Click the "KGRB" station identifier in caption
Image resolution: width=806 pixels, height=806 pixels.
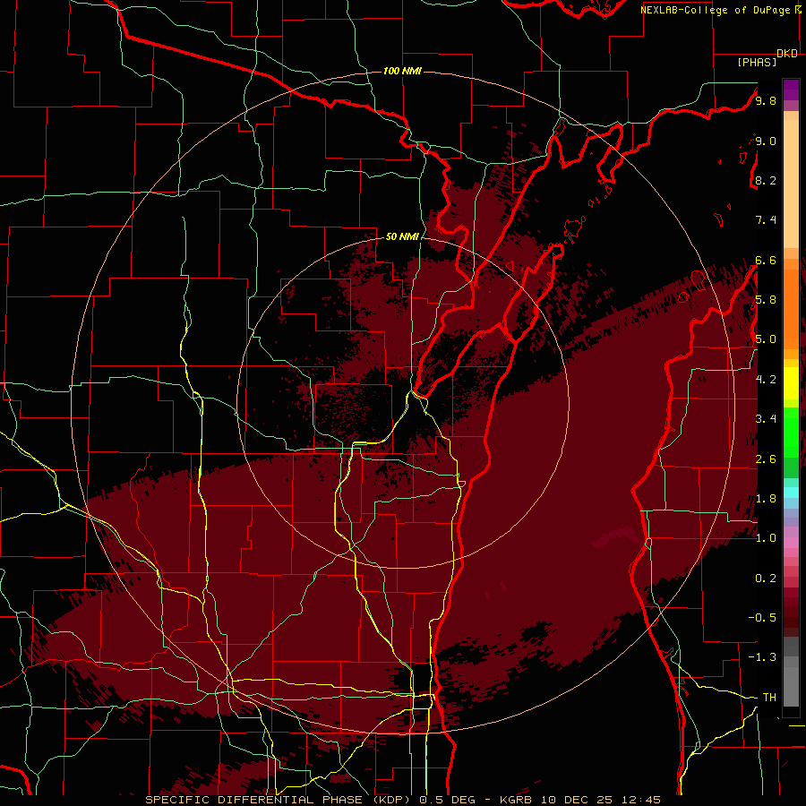pos(515,800)
